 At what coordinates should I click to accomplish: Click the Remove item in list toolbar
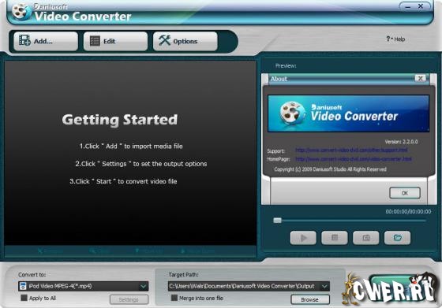pyautogui.click(x=51, y=251)
